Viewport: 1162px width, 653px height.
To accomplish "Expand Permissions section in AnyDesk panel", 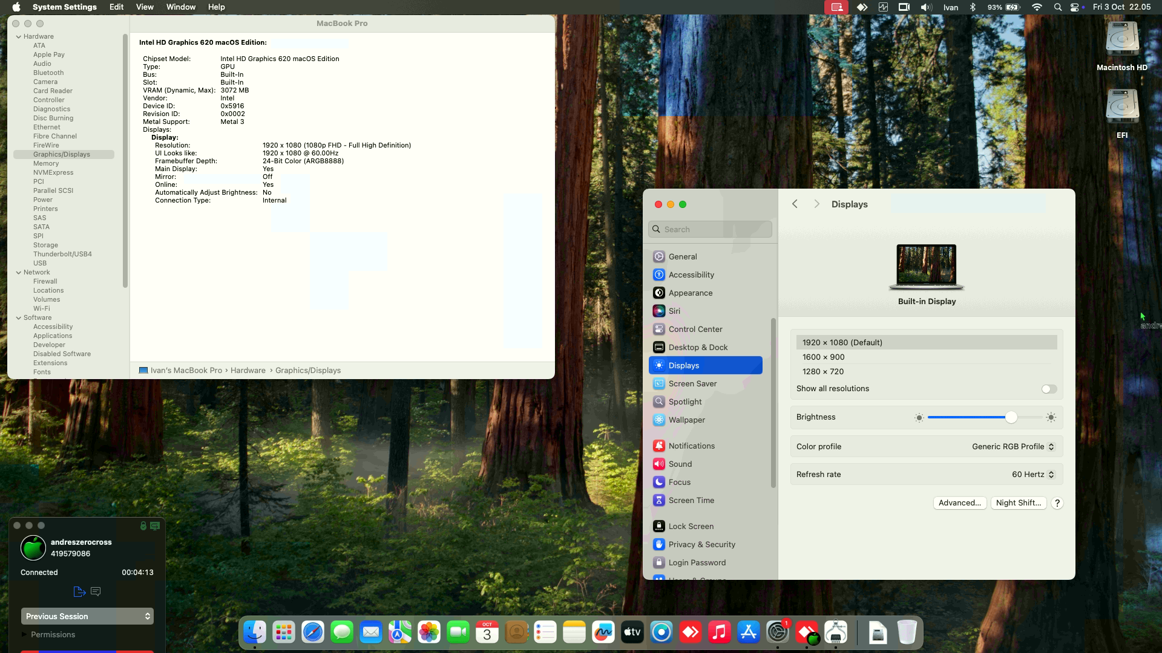I will 25,634.
